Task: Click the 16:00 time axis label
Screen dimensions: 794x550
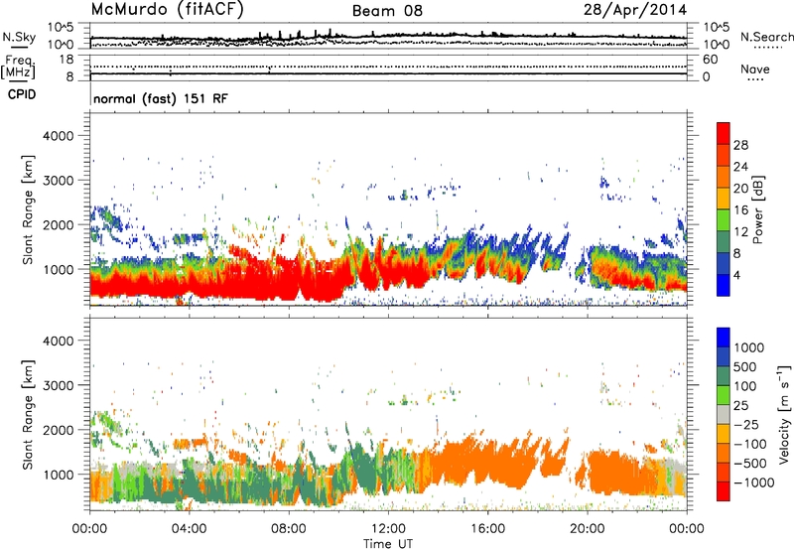Action: click(487, 529)
